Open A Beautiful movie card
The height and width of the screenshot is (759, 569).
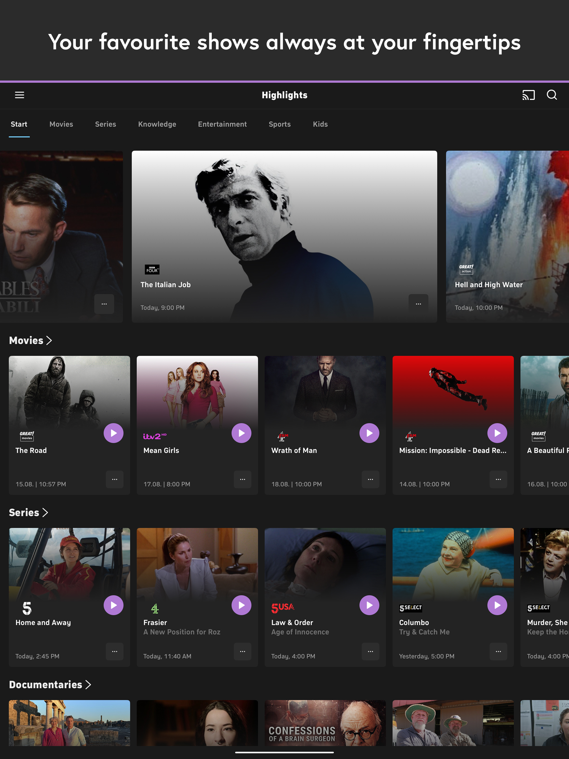[545, 425]
